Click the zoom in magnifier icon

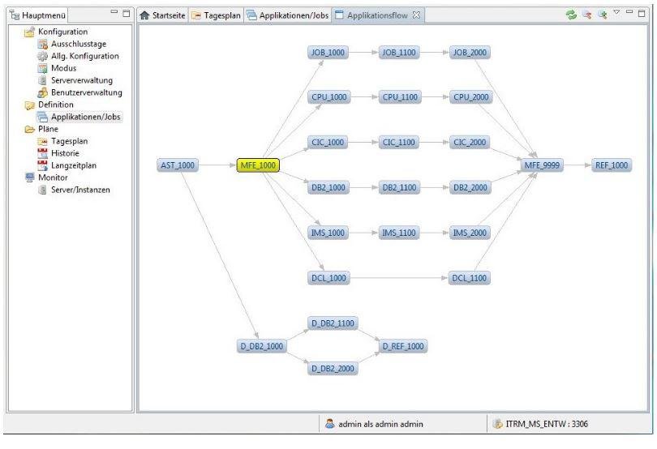(603, 15)
